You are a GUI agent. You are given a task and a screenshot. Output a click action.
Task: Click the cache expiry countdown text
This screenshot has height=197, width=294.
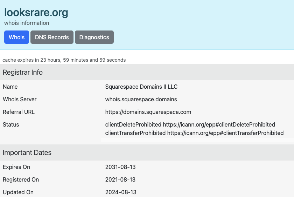pyautogui.click(x=64, y=60)
